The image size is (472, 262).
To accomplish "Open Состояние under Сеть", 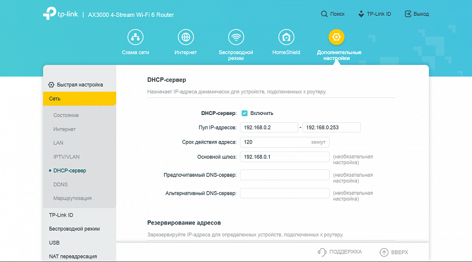I will coord(66,115).
